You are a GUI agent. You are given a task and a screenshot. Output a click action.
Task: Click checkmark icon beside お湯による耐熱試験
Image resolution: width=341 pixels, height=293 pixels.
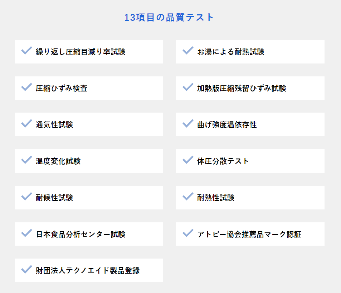pyautogui.click(x=188, y=51)
